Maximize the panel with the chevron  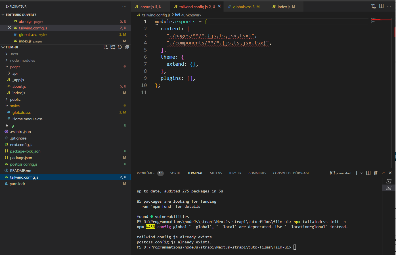[x=383, y=173]
